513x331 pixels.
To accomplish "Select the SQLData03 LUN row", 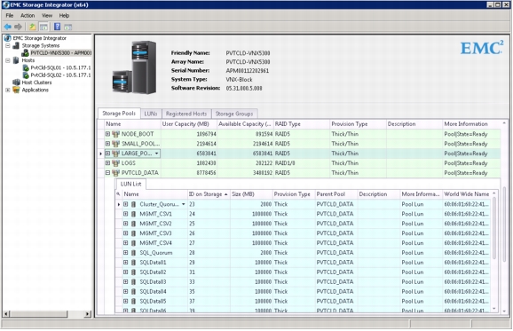I will 303,282.
